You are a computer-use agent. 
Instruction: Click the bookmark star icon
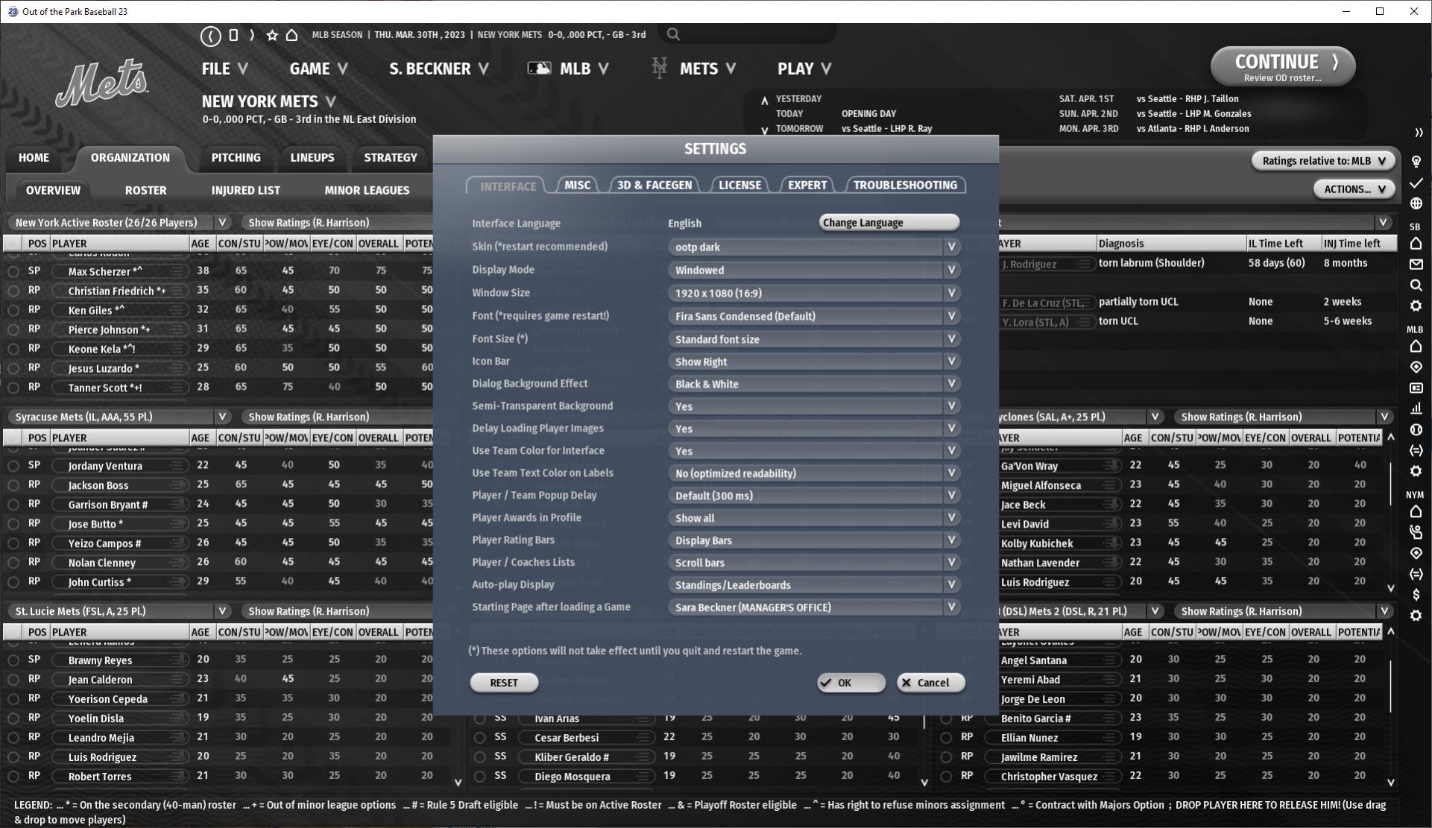272,35
